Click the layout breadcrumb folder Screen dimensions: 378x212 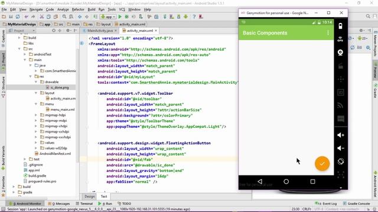coord(104,24)
